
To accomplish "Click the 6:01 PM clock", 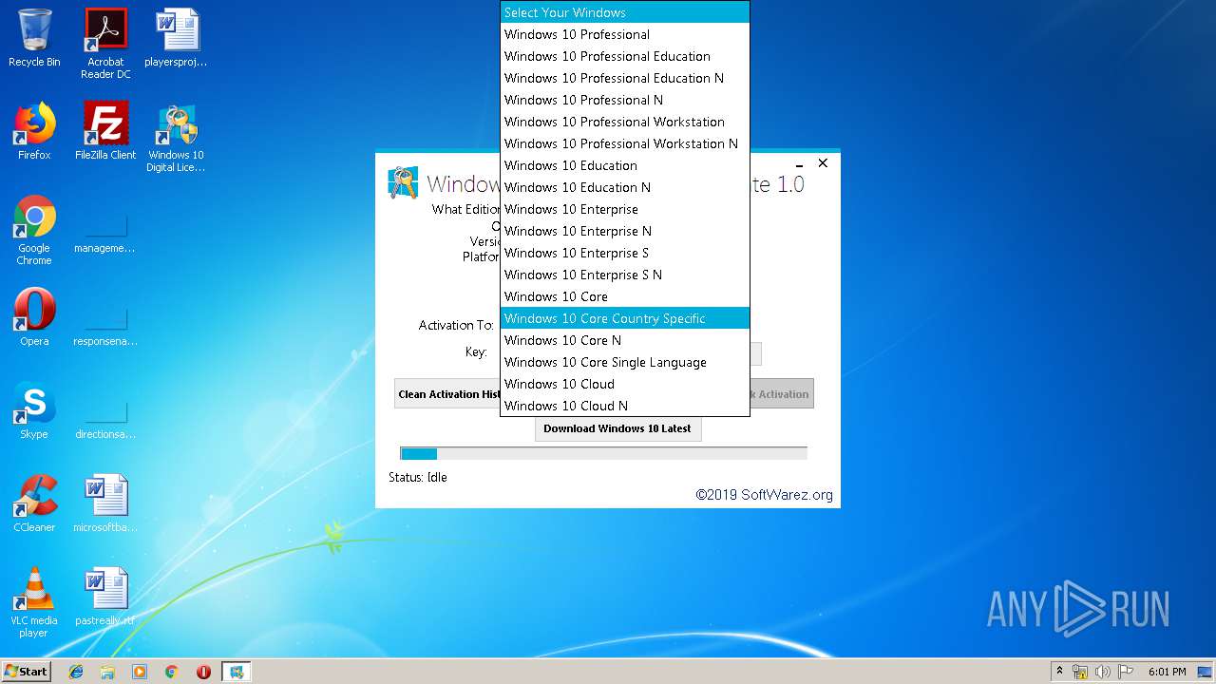I will [x=1167, y=672].
